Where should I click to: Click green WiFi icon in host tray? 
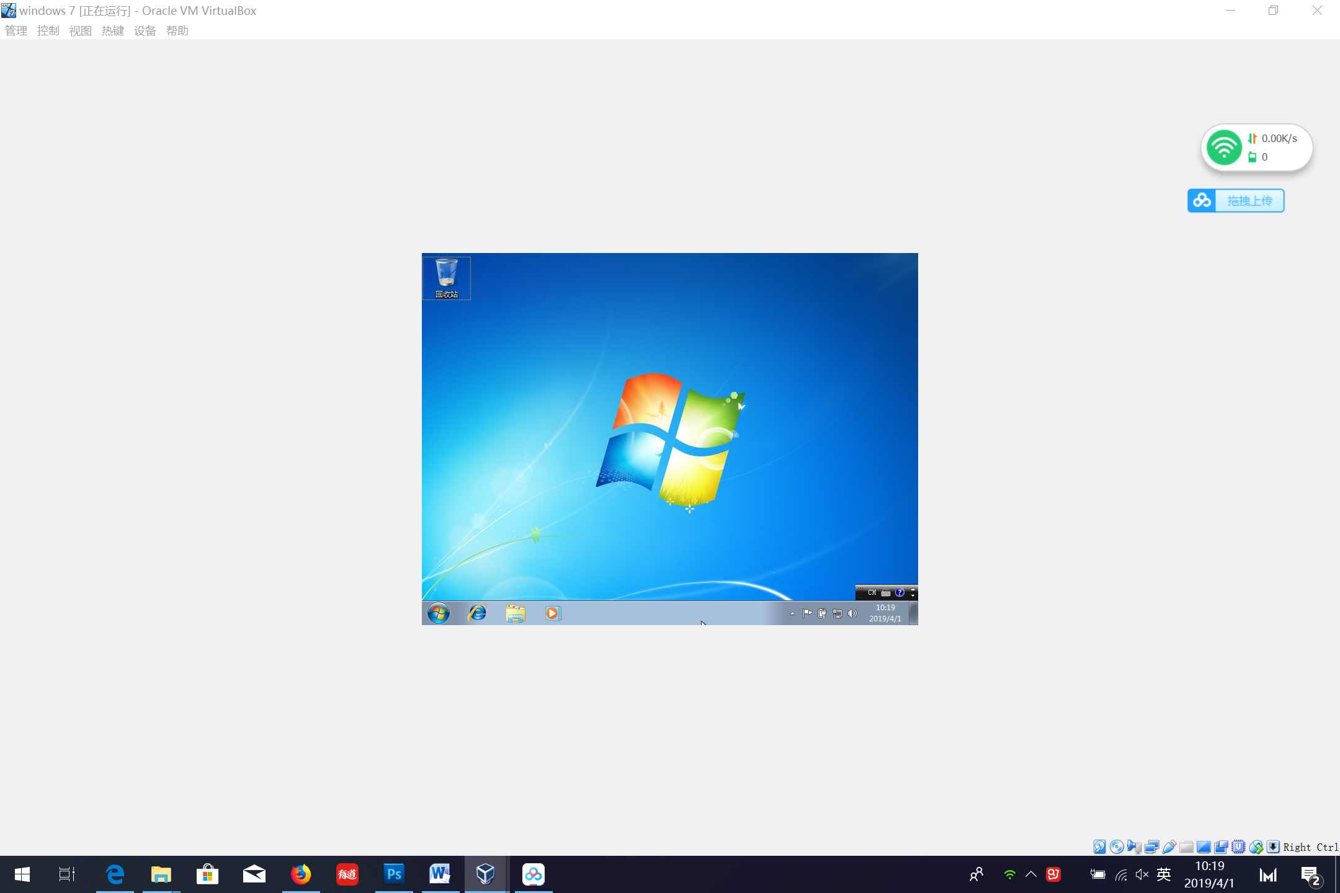coord(1009,874)
